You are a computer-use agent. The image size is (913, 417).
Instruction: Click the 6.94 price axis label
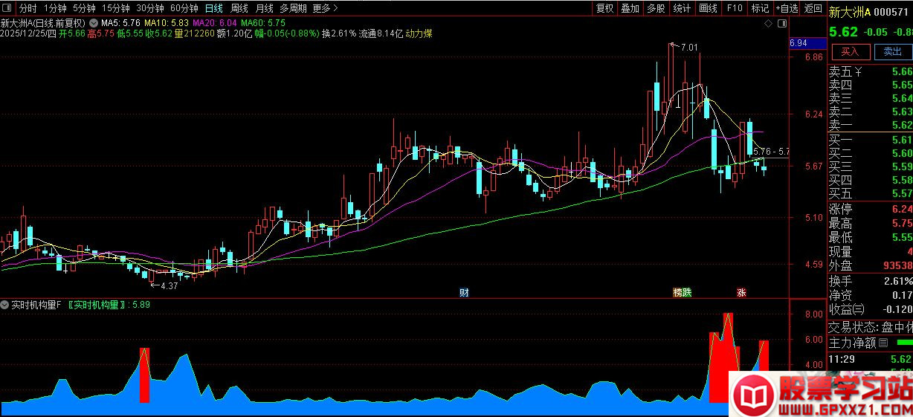coord(799,43)
